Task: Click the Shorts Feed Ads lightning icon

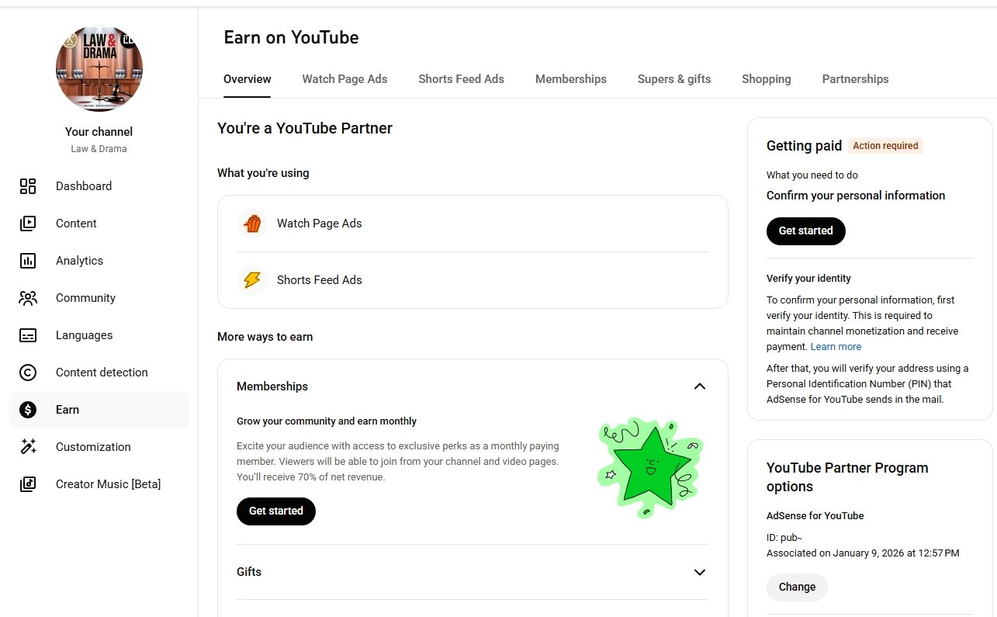Action: [252, 280]
